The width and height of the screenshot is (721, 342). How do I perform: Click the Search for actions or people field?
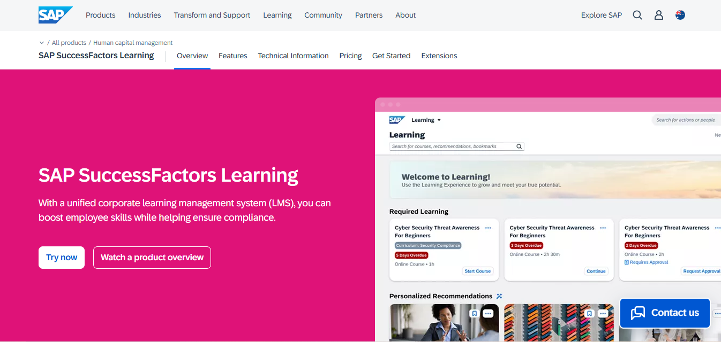coord(686,120)
